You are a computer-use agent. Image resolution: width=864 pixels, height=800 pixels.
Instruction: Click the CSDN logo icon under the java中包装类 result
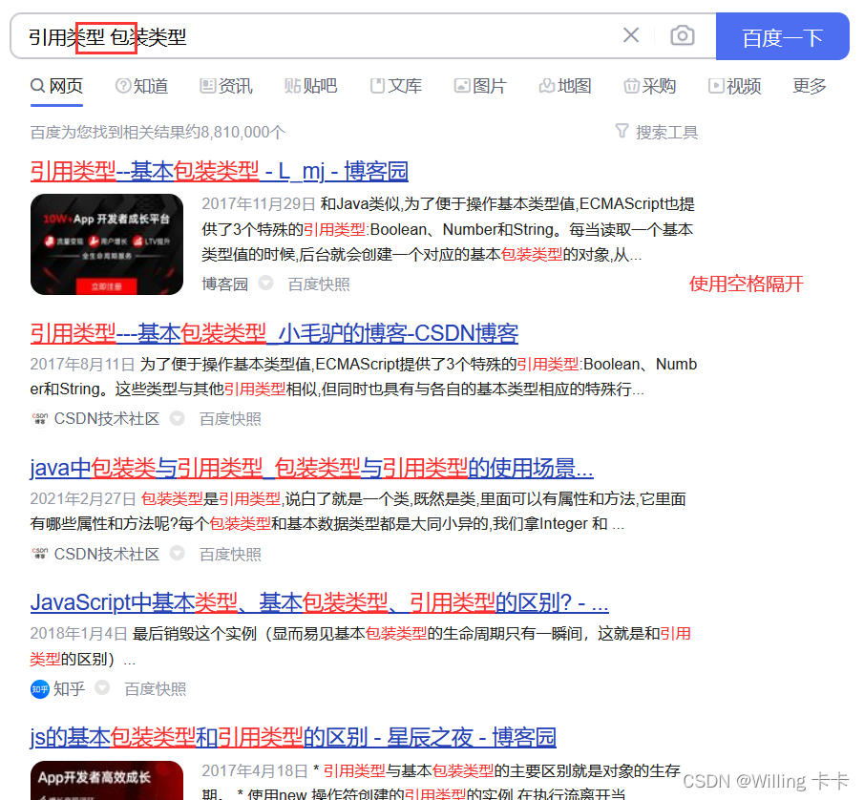(40, 553)
